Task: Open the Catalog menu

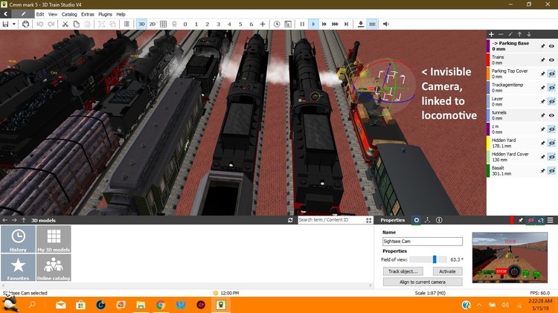Action: pyautogui.click(x=69, y=14)
